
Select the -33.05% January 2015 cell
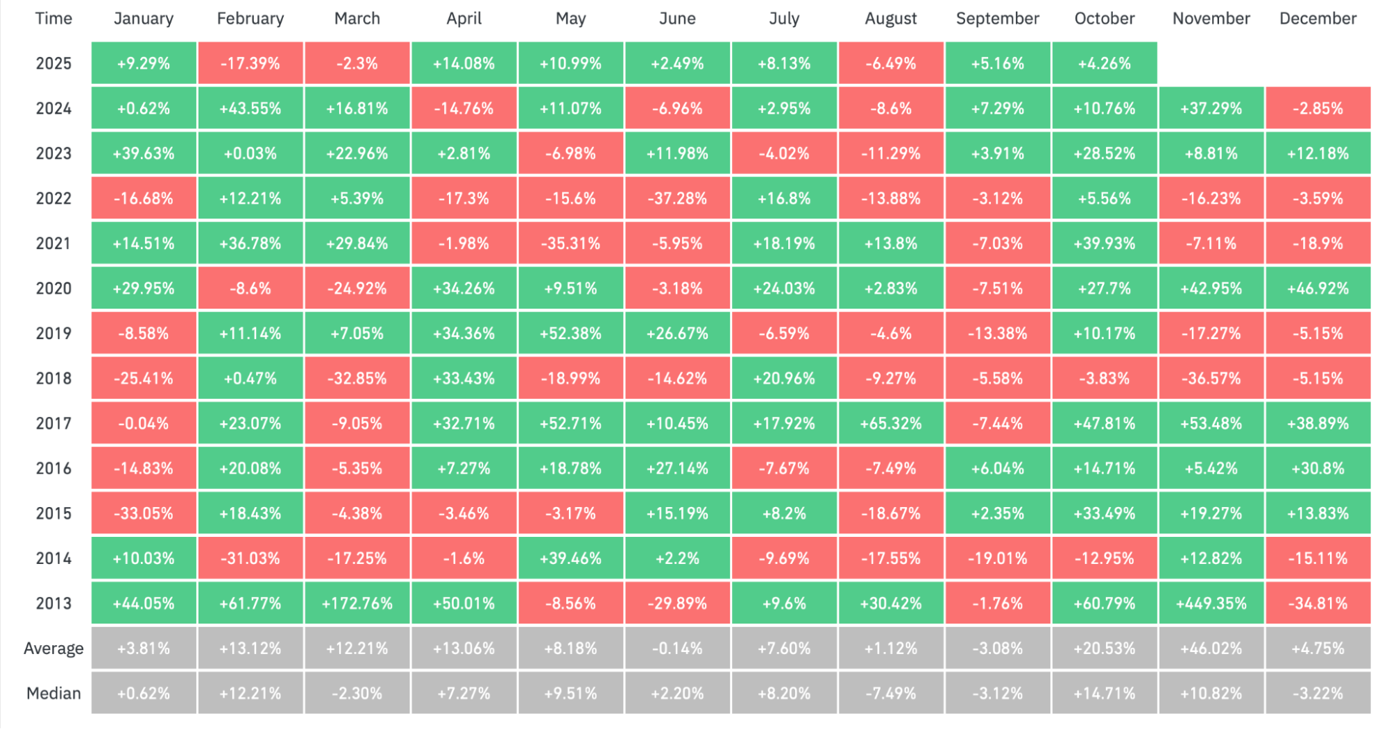(x=144, y=513)
